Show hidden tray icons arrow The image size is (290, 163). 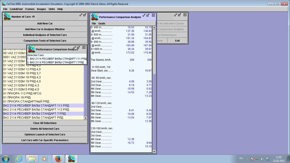click(247, 159)
